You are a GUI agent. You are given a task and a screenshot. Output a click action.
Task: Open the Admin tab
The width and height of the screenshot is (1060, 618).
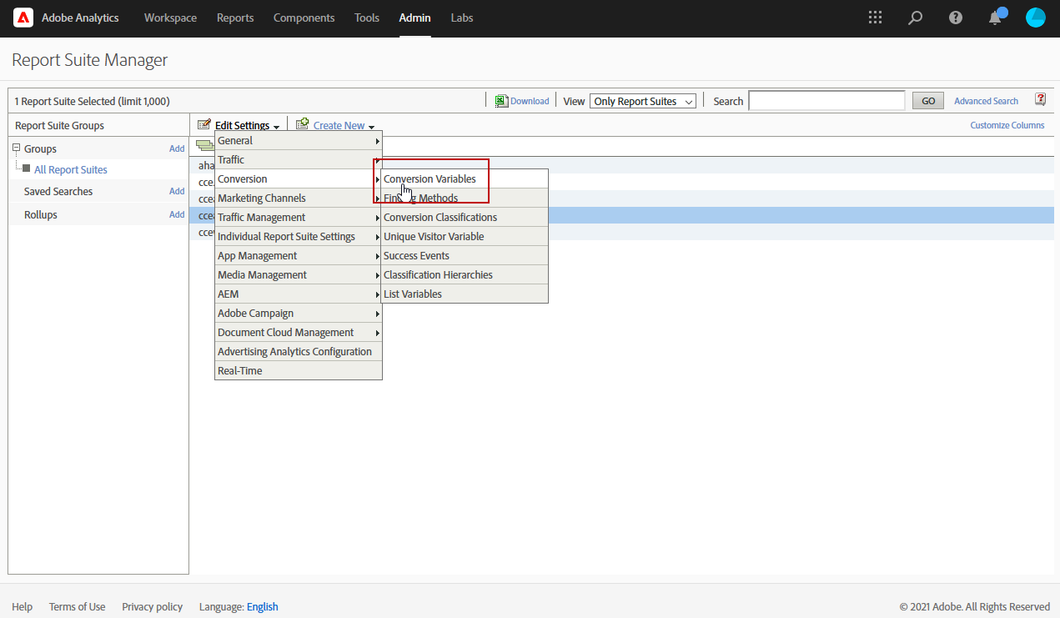[415, 18]
